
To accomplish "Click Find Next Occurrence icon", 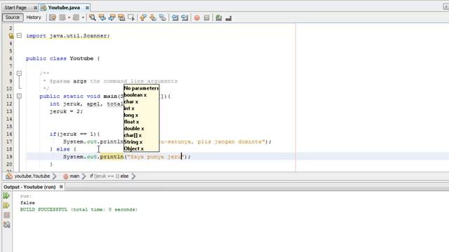I will [x=112, y=17].
